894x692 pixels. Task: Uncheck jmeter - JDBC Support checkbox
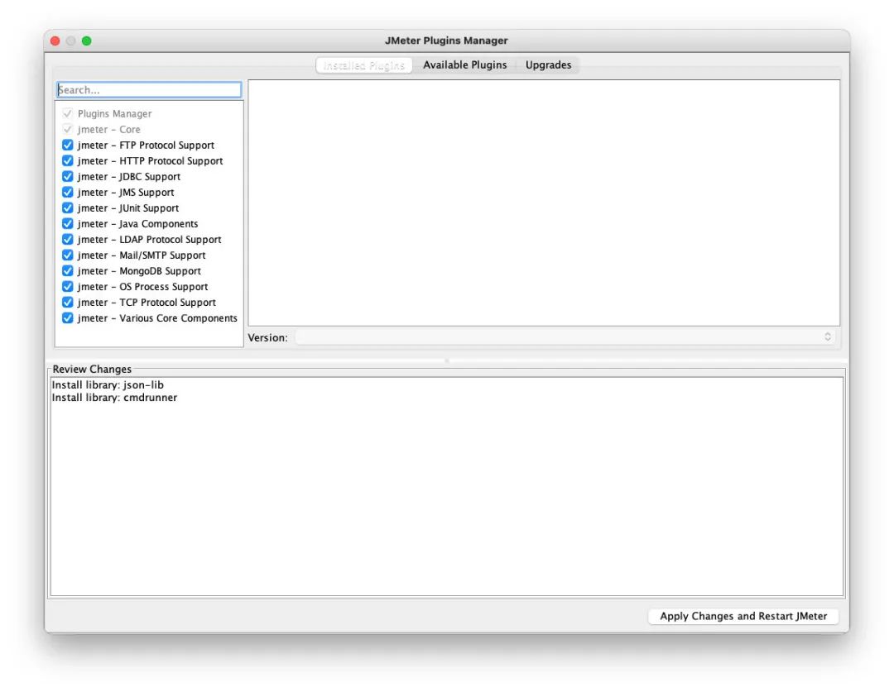pyautogui.click(x=67, y=177)
